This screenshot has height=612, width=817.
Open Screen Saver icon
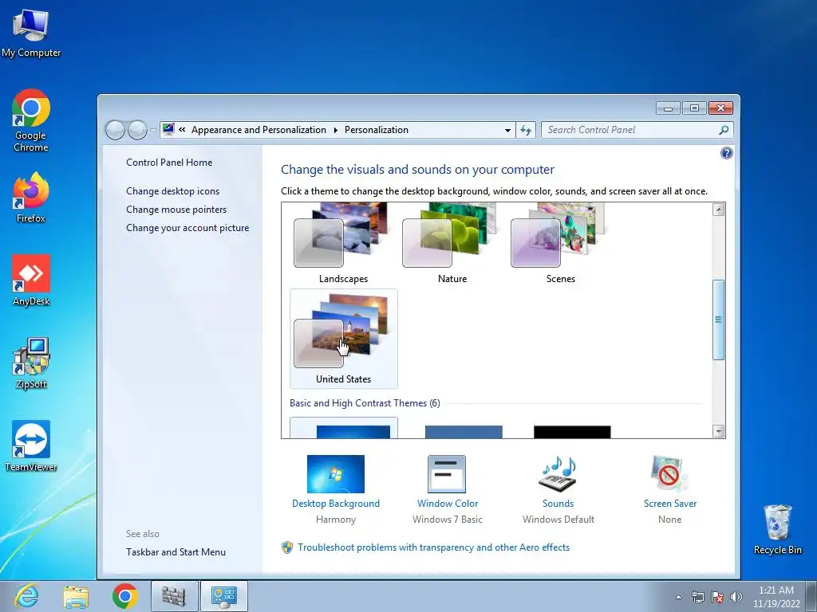coord(669,474)
